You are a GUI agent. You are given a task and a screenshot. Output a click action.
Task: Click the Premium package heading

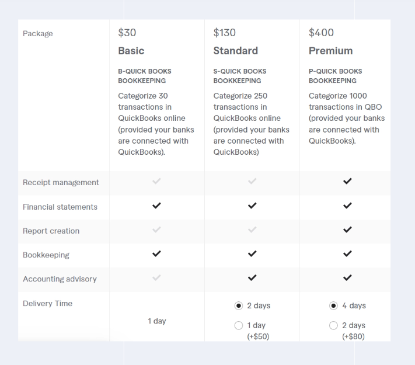coord(330,51)
